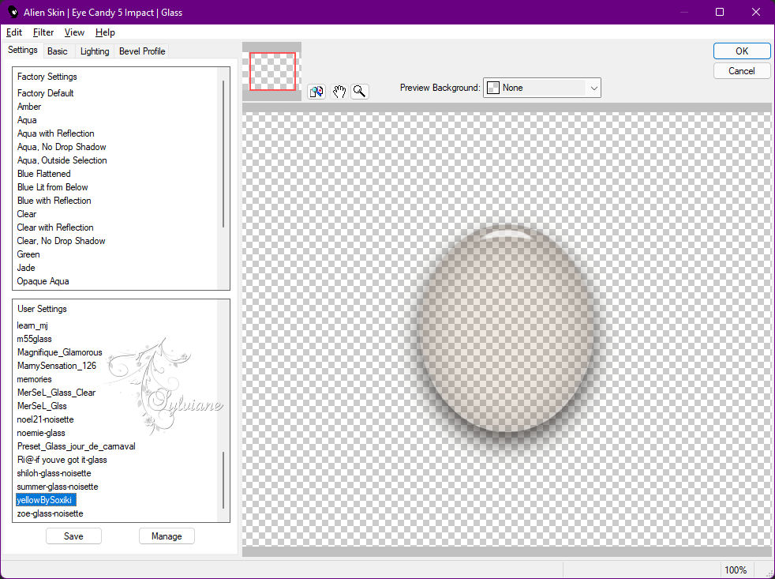The width and height of the screenshot is (775, 579).
Task: Select the Blue Flattened preset
Action: [x=43, y=174]
